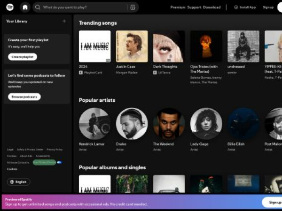This screenshot has height=211, width=282.
Task: Click the Install App download icon
Action: tap(236, 7)
